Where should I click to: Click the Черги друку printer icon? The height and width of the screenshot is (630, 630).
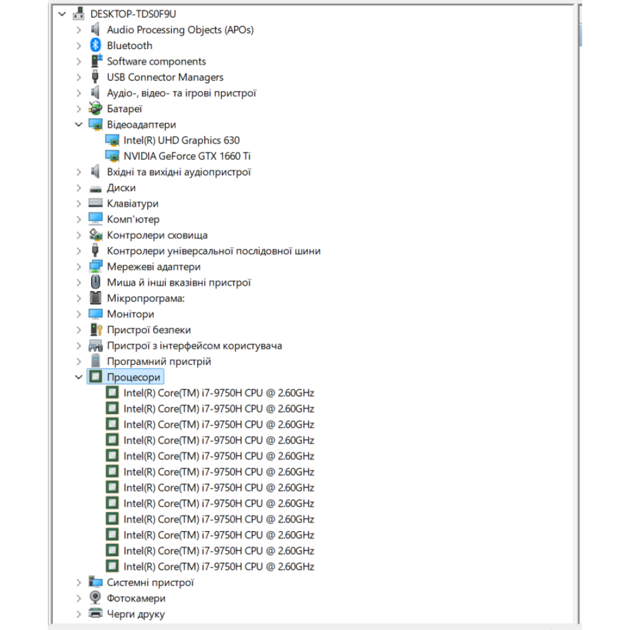coord(96,614)
